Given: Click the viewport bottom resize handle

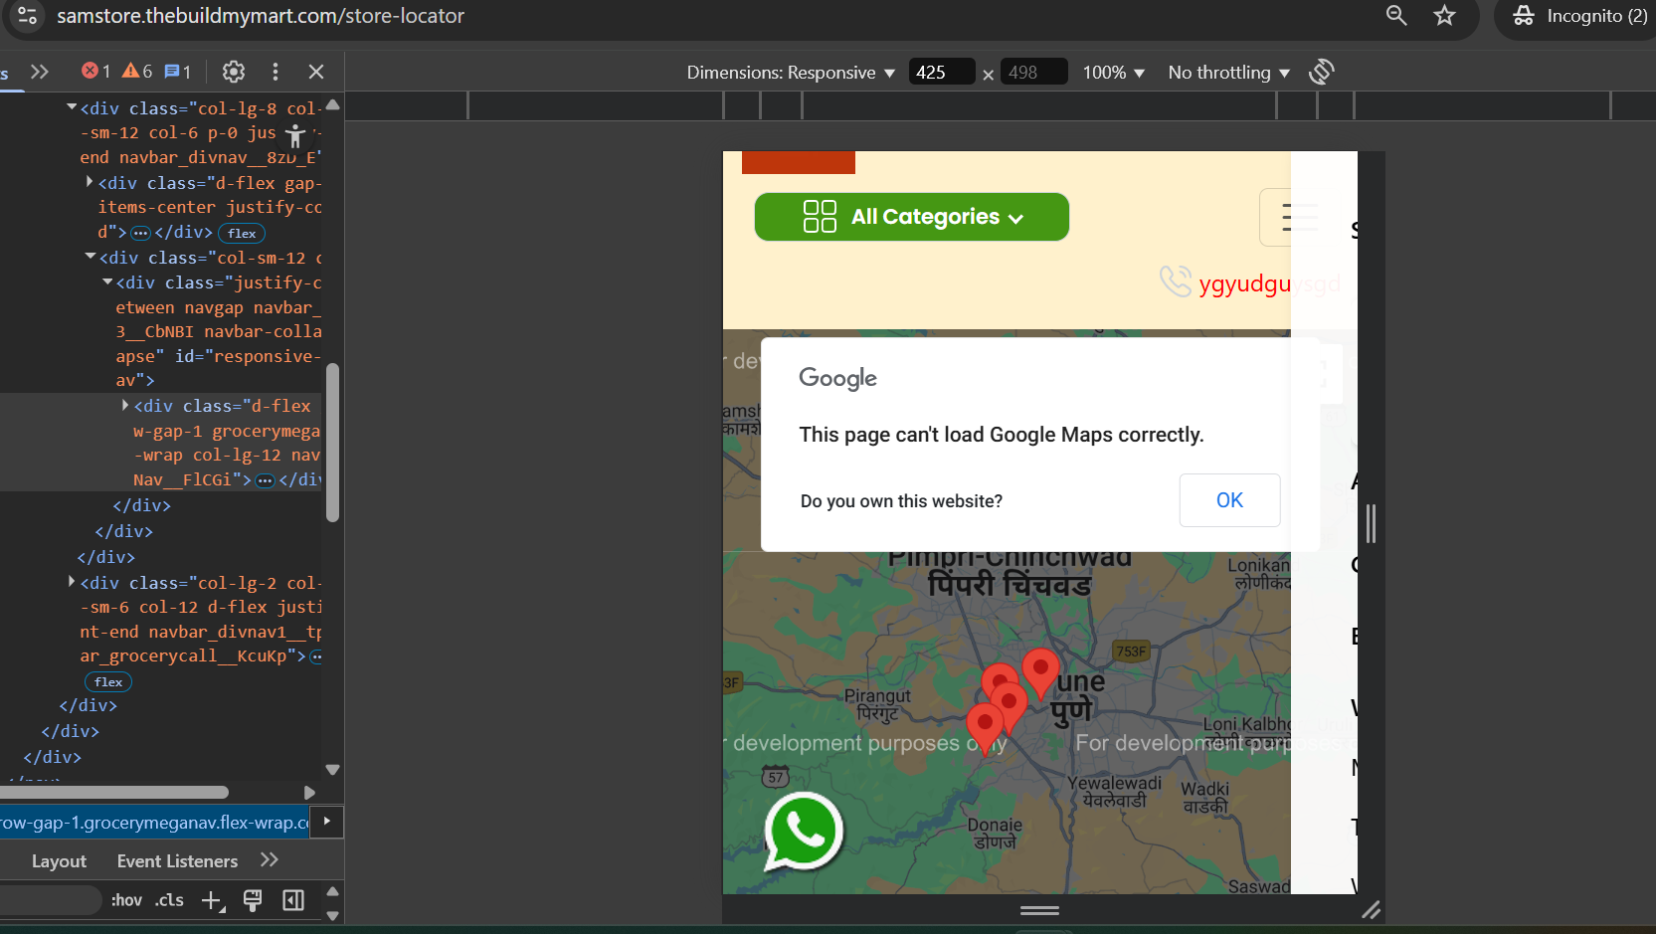Looking at the screenshot, I should (1039, 909).
